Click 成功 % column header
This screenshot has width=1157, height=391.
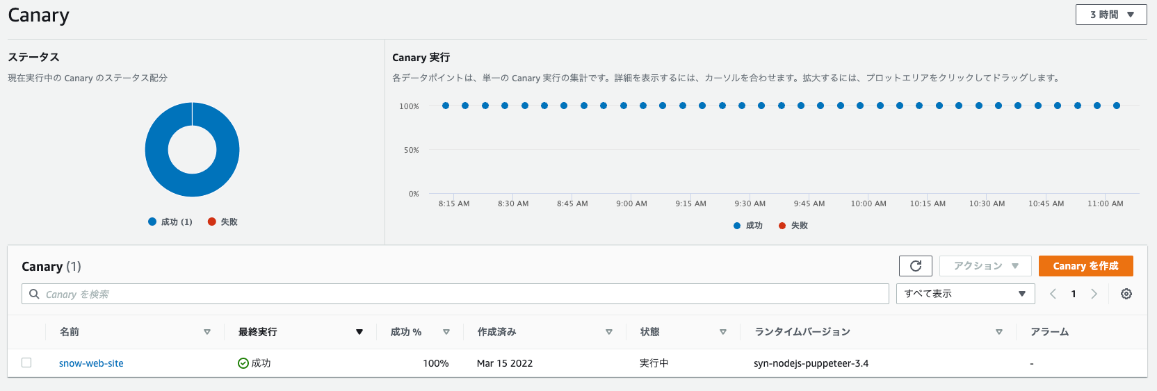pos(406,332)
